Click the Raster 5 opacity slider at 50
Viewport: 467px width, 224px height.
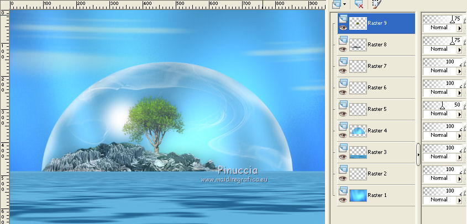coord(442,105)
